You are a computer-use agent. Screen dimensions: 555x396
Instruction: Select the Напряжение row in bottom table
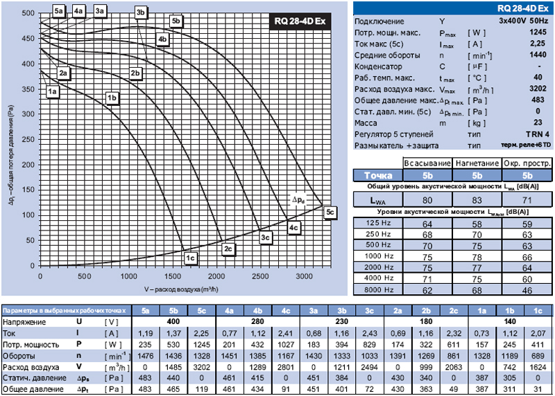click(x=22, y=323)
